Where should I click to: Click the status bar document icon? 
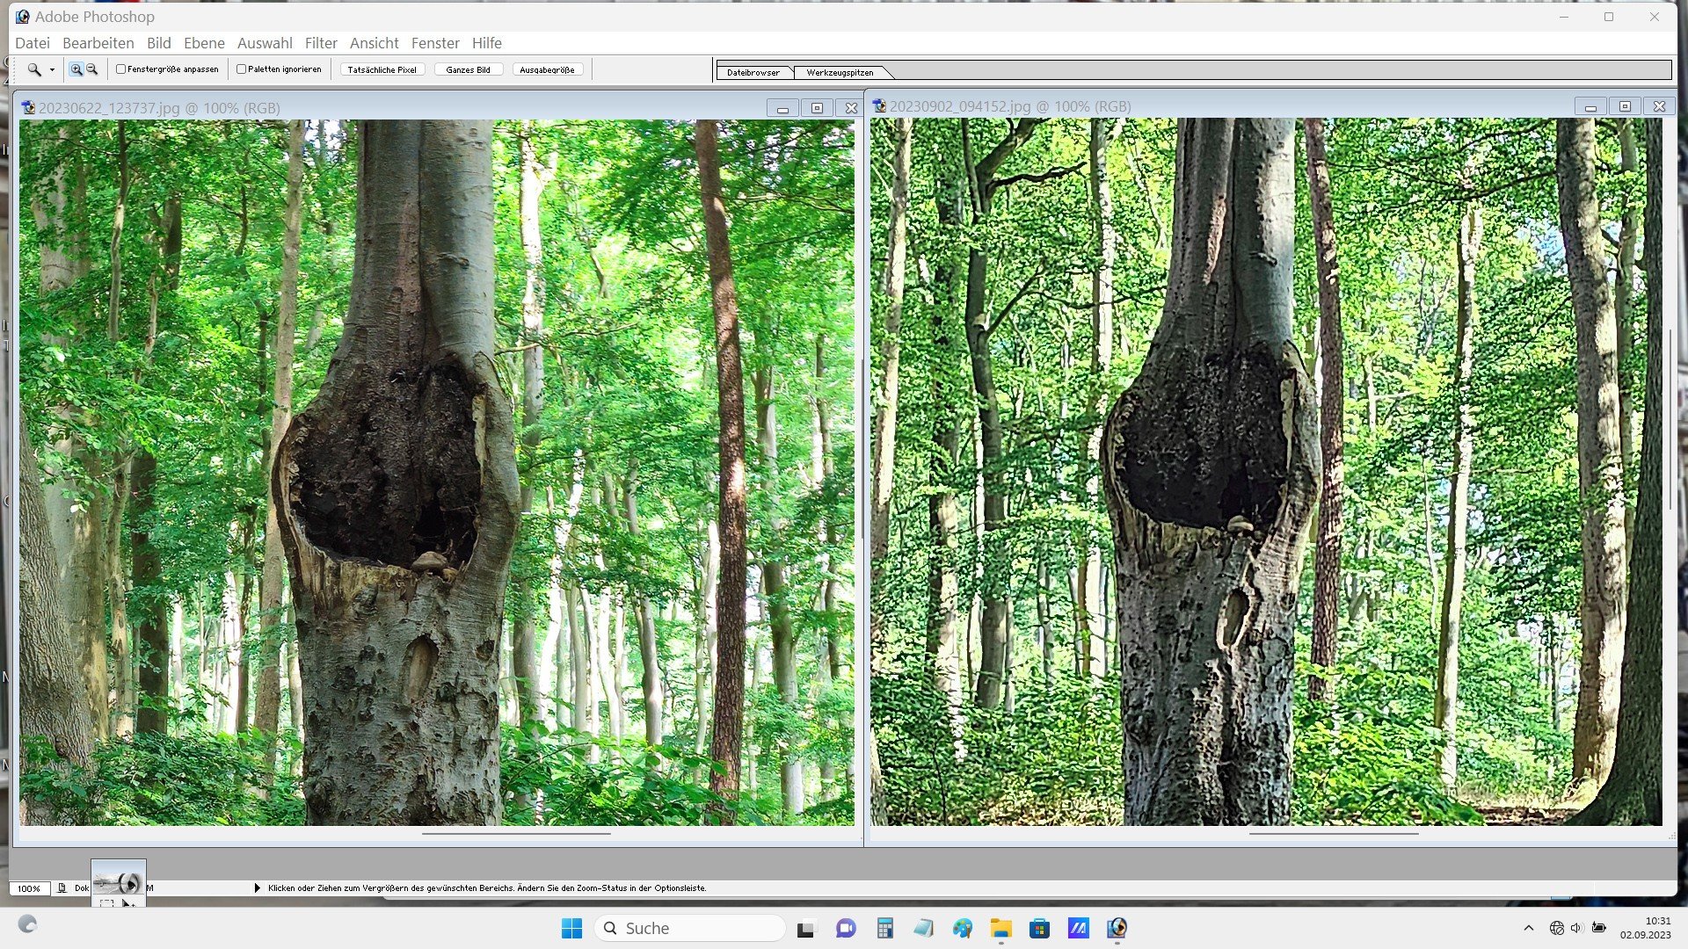click(62, 888)
